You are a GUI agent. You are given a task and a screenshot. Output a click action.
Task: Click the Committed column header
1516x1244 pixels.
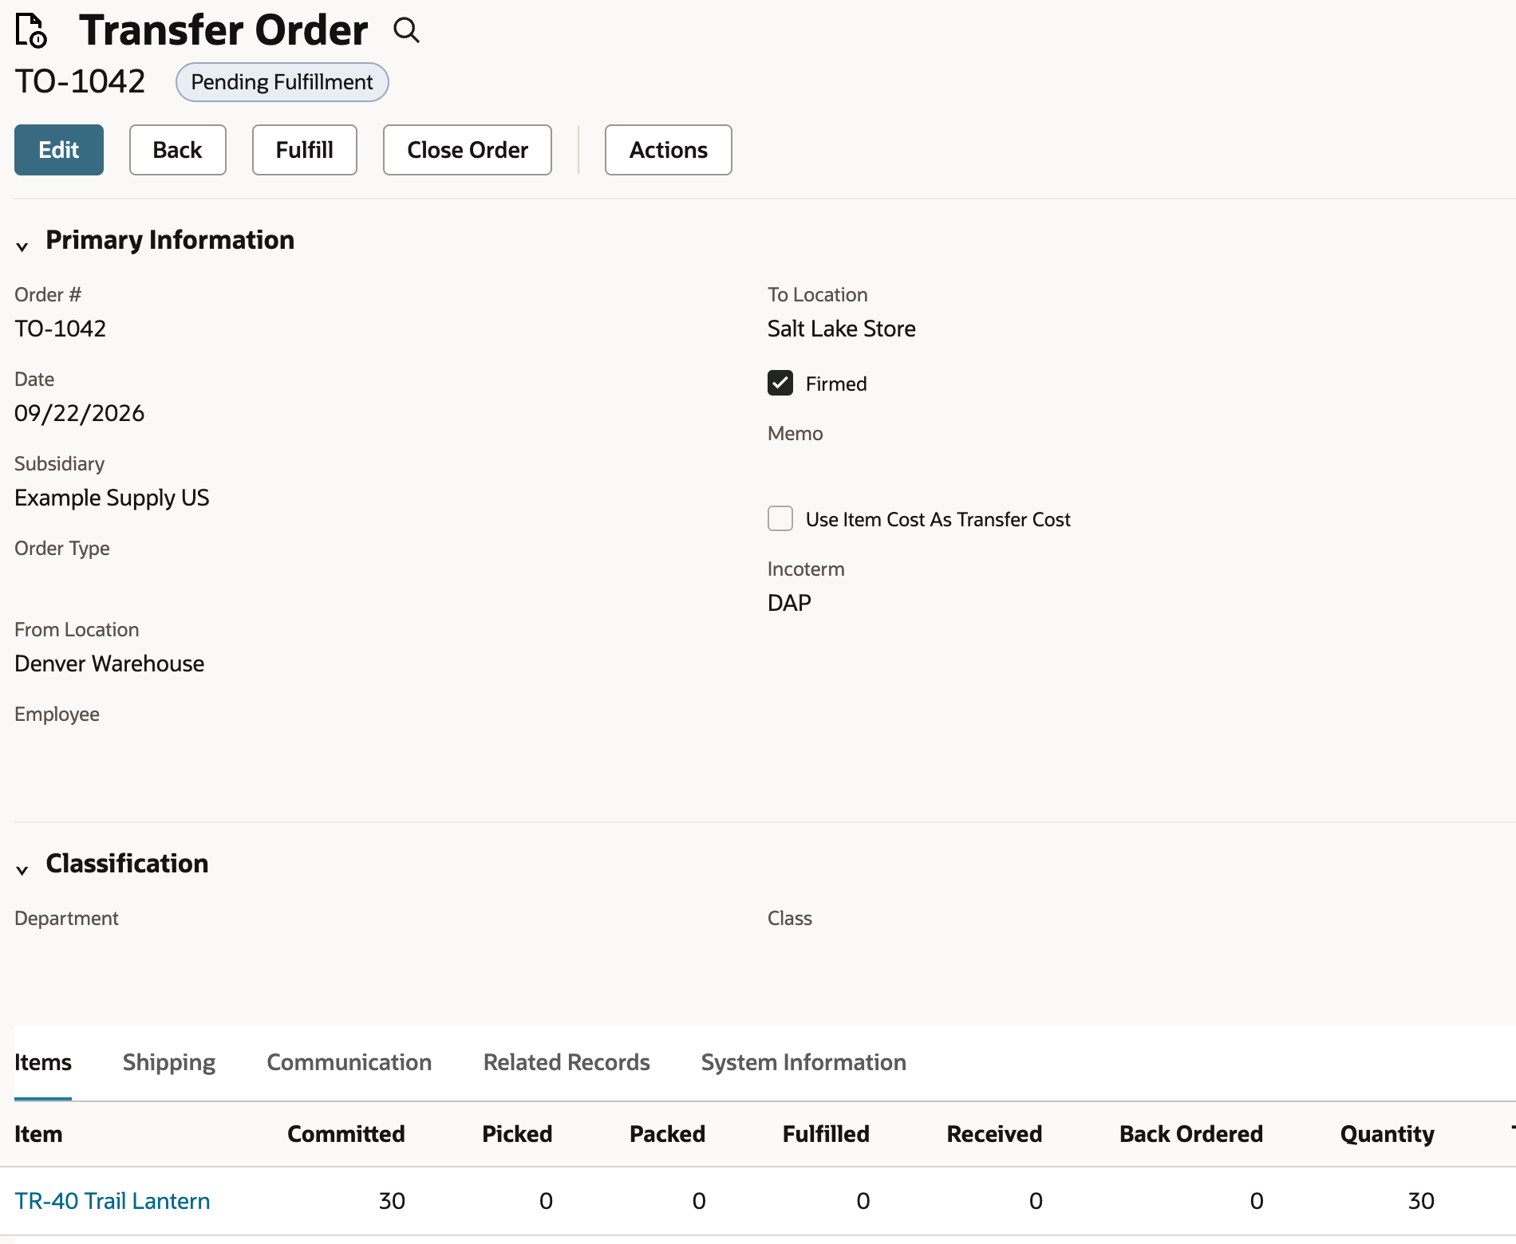pos(346,1134)
